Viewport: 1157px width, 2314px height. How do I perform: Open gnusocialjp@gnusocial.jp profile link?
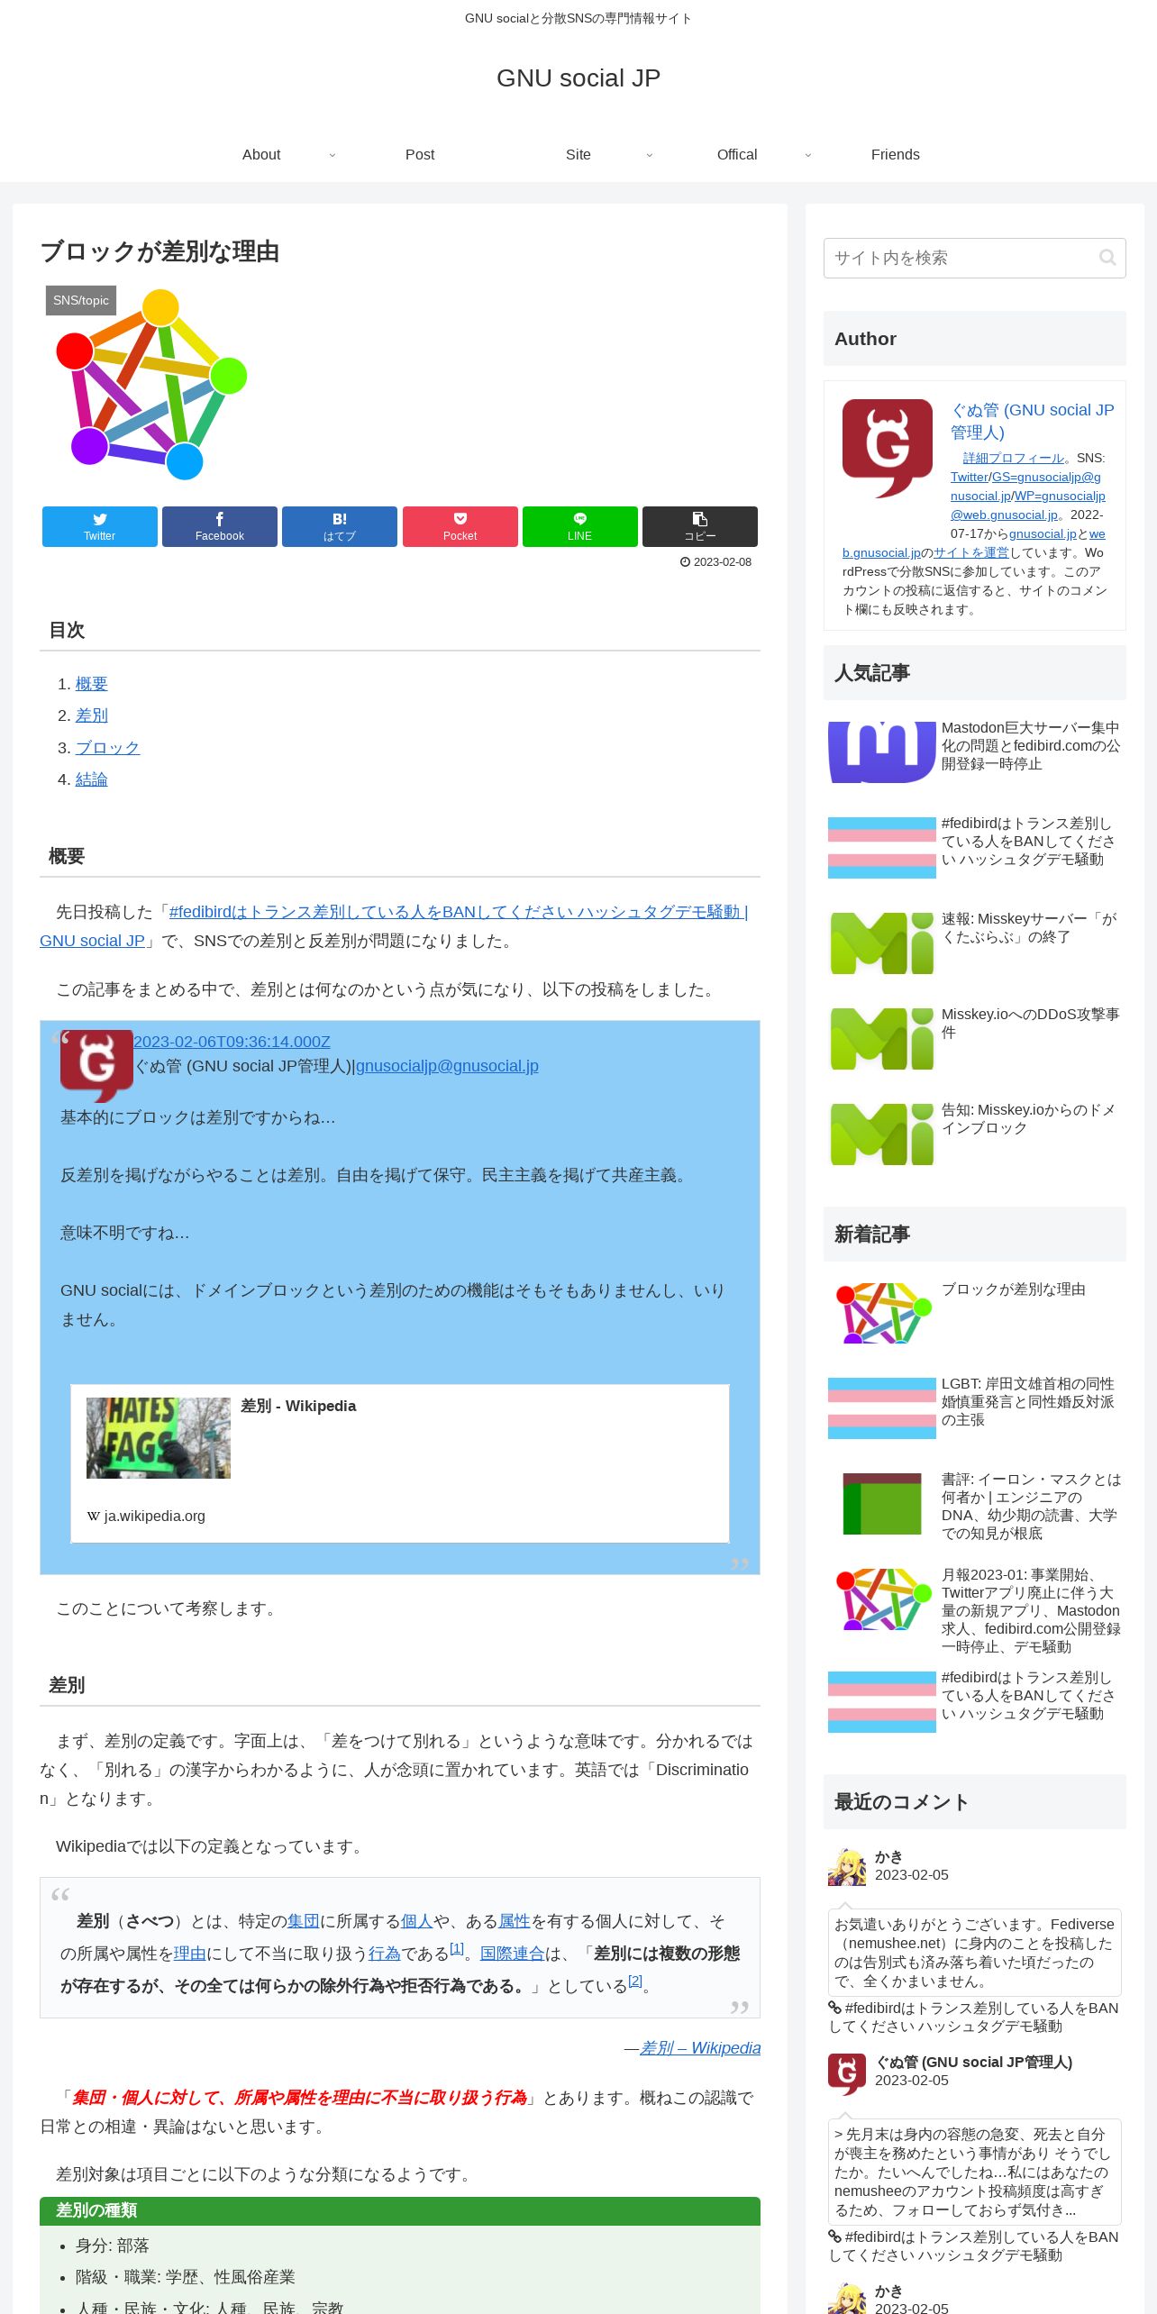[447, 1066]
